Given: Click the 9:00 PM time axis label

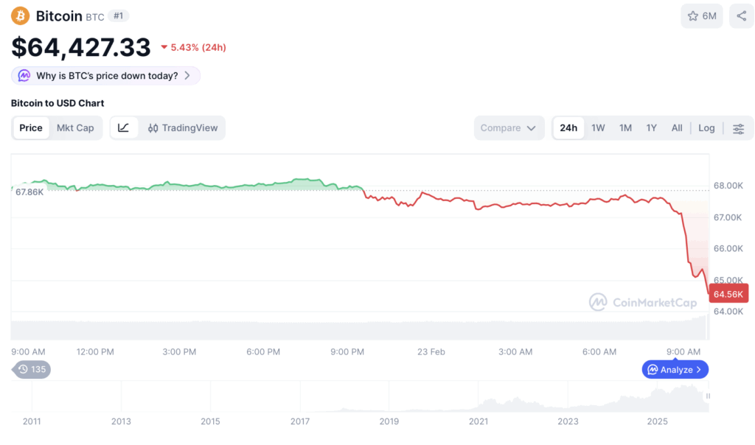Looking at the screenshot, I should click(347, 351).
